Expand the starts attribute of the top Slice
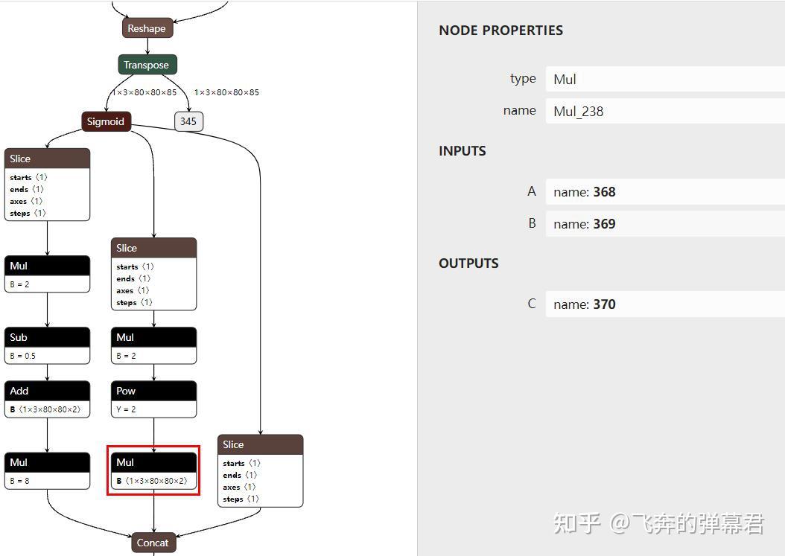Image resolution: width=785 pixels, height=556 pixels. 28,177
